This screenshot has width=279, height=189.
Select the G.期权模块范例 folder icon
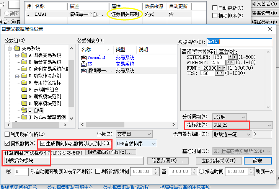[x=24, y=96]
